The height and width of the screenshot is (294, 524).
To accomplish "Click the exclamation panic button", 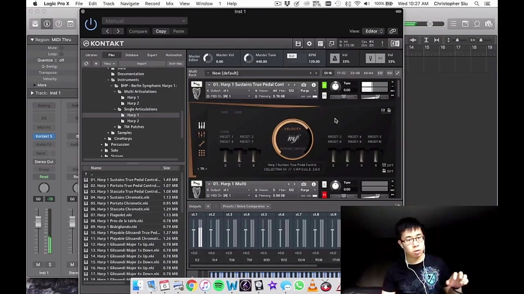I will (x=383, y=44).
